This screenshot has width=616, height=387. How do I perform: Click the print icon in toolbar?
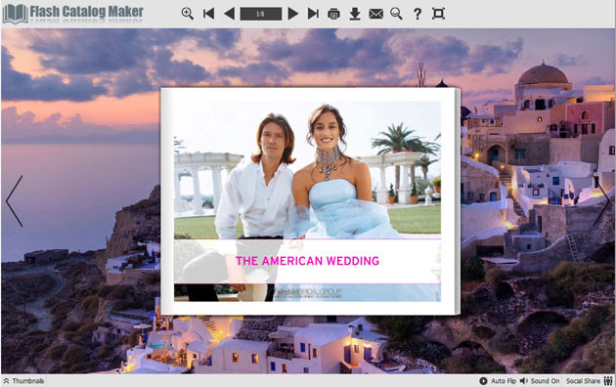[x=334, y=14]
